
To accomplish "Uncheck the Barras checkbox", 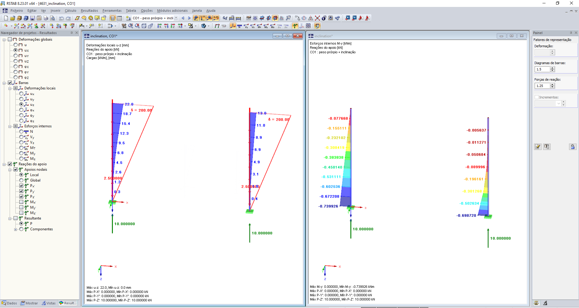I will coord(10,83).
